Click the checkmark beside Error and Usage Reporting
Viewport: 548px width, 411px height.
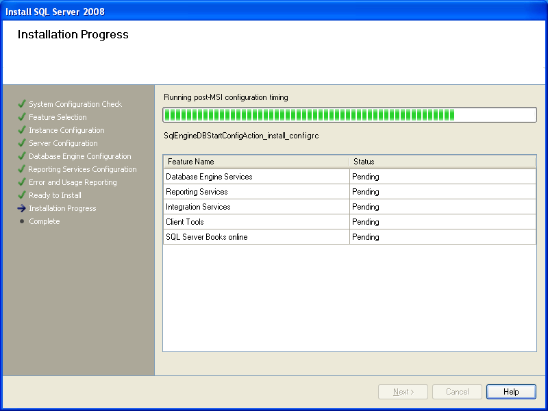[x=22, y=182]
